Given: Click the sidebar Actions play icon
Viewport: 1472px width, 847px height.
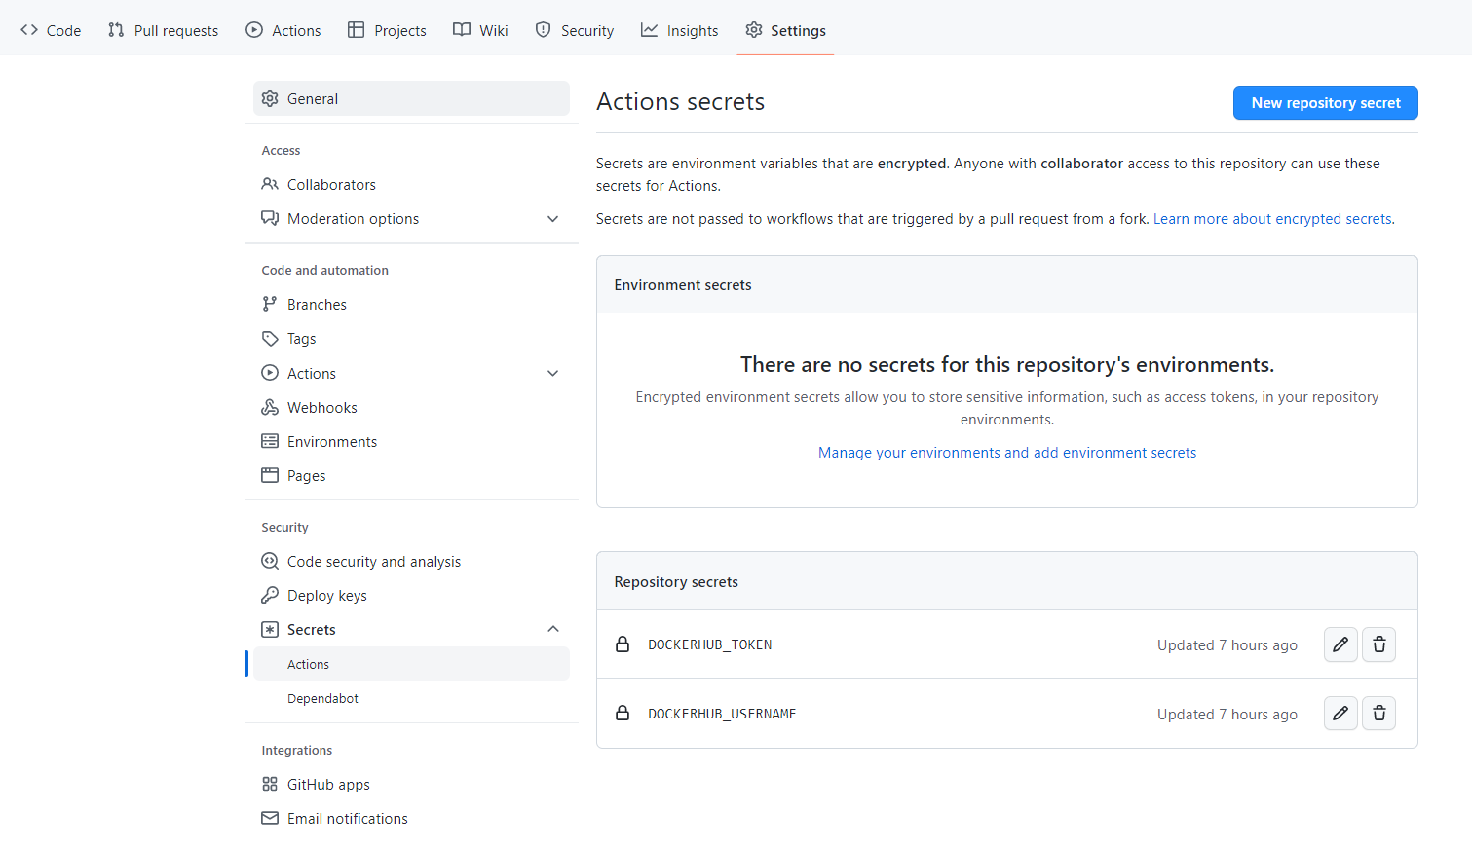Looking at the screenshot, I should [x=270, y=373].
